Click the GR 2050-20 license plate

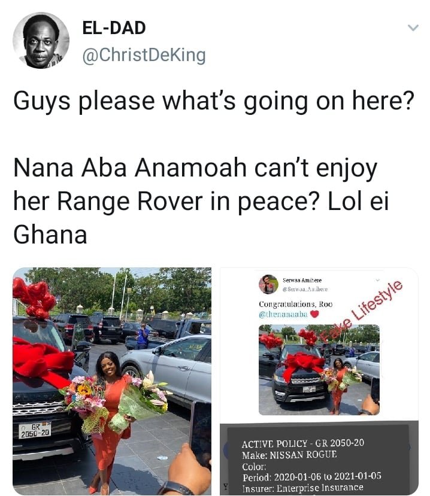[35, 430]
